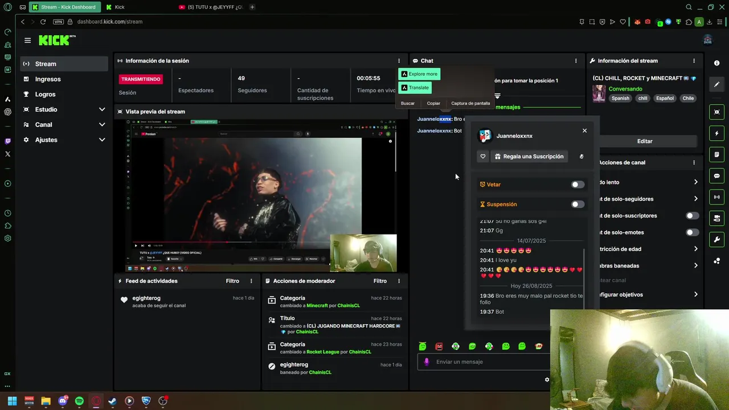Open restricción de edad chevron
Image resolution: width=729 pixels, height=410 pixels.
point(695,249)
